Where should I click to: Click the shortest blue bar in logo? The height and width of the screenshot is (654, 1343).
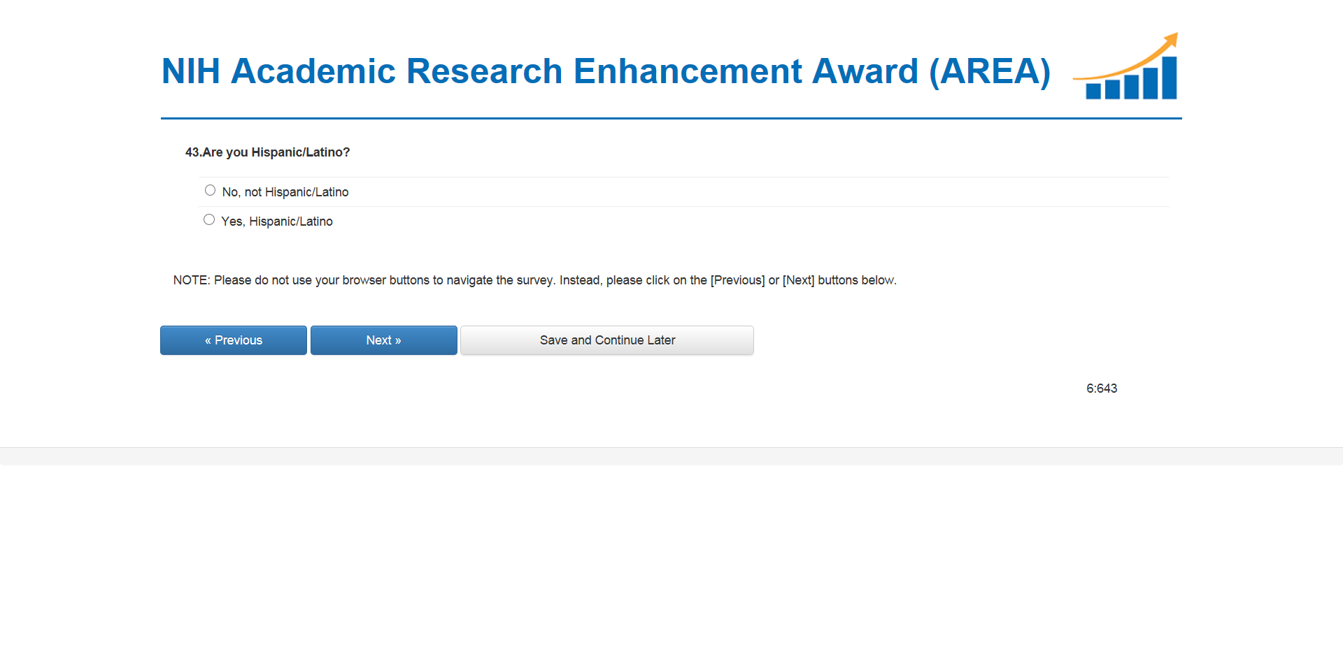coord(1093,91)
